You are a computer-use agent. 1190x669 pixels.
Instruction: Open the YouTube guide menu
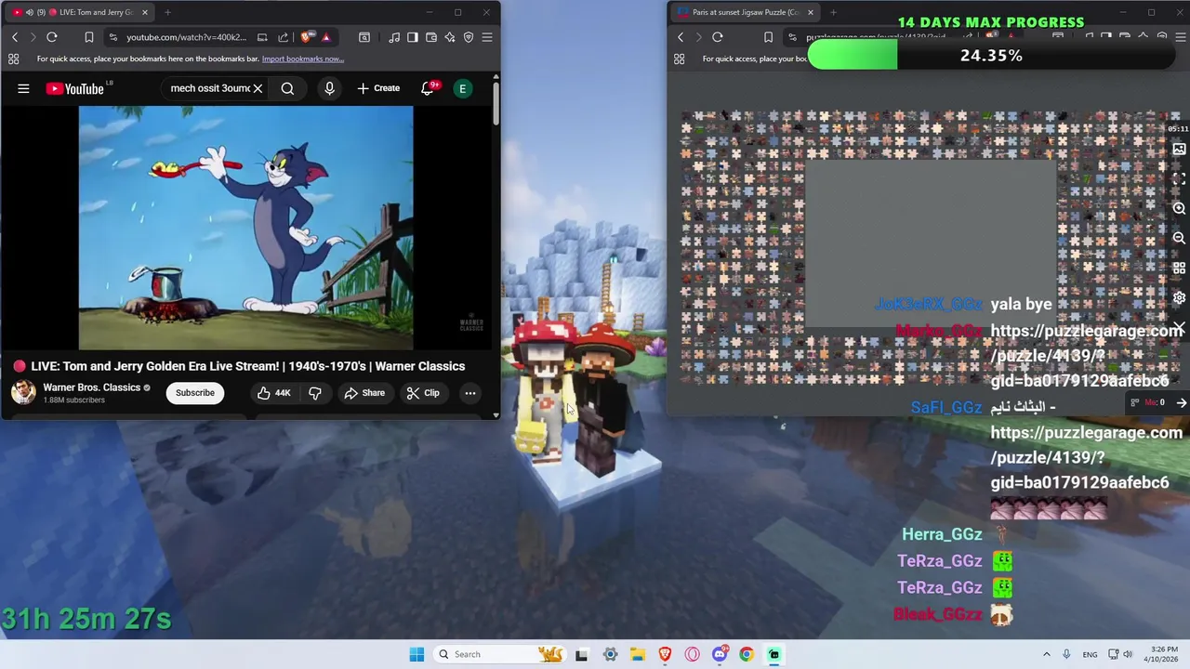pos(23,88)
